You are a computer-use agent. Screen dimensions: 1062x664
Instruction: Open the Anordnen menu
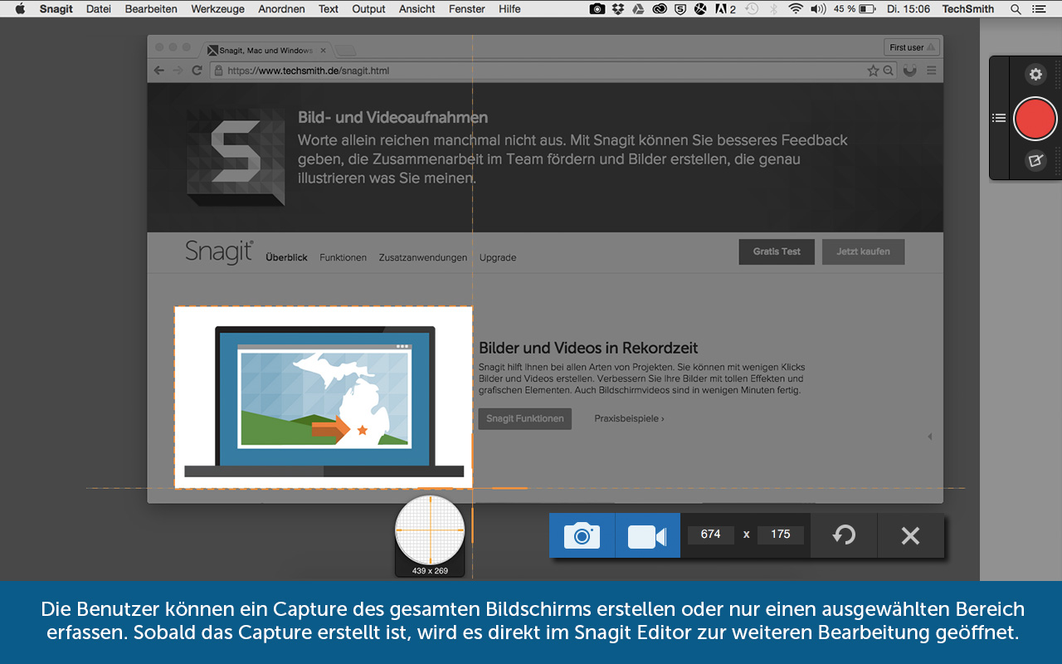coord(281,9)
